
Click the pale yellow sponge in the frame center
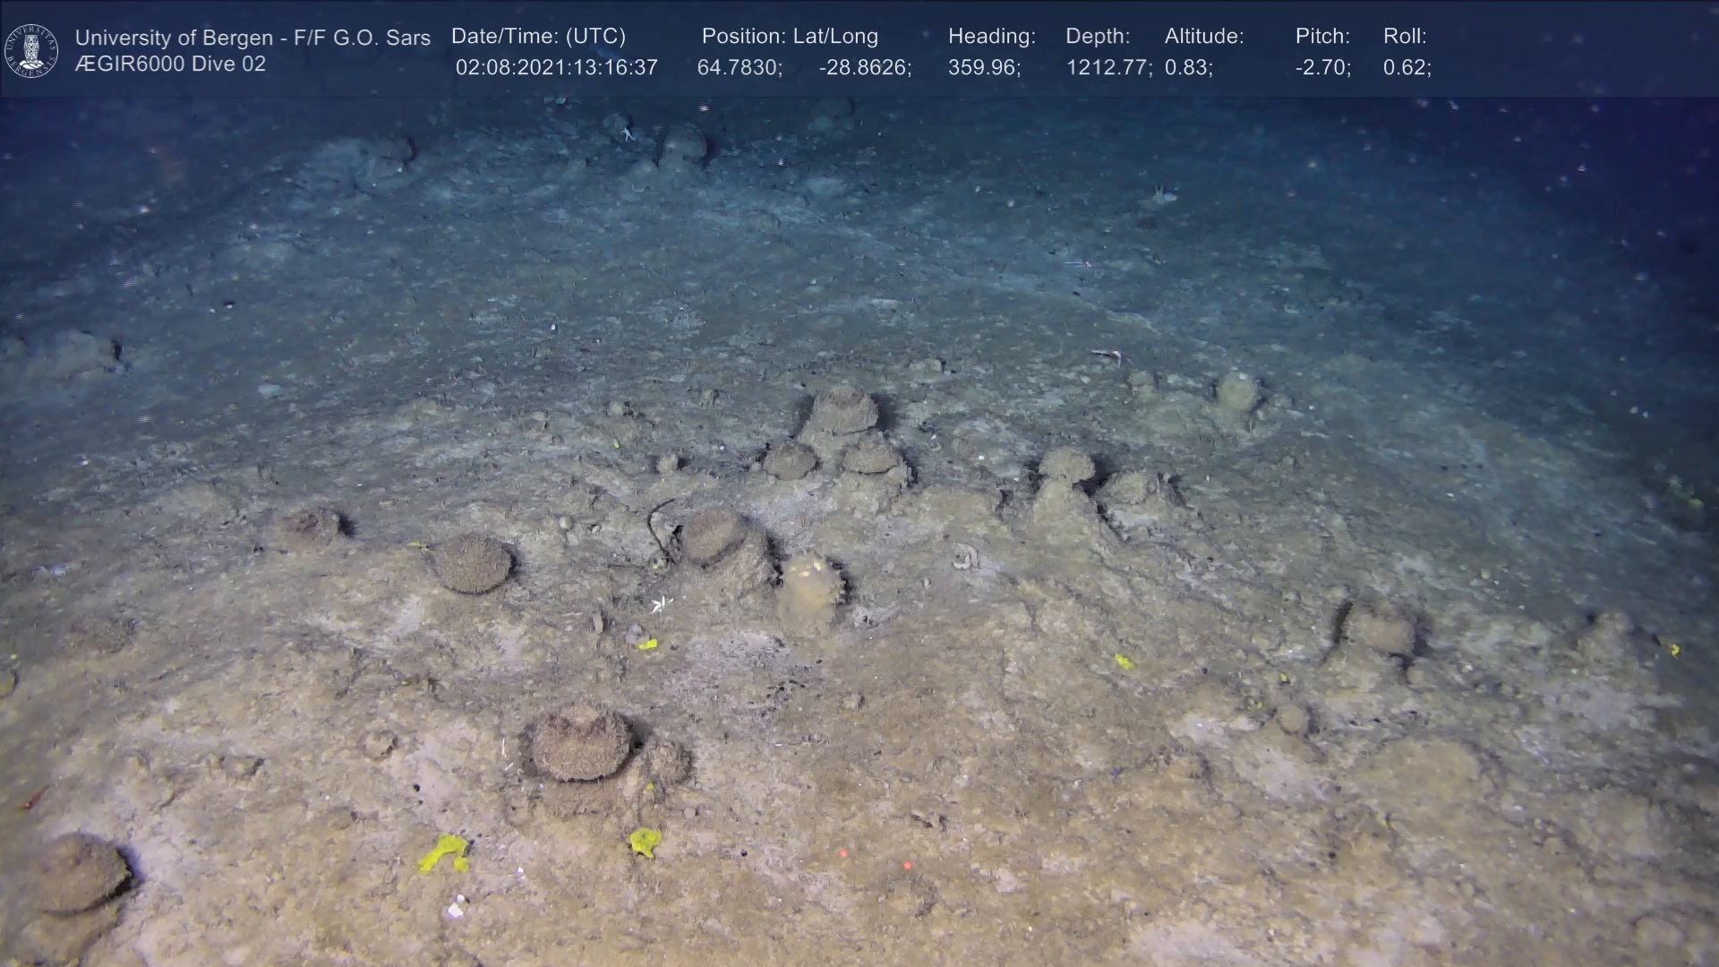[809, 586]
